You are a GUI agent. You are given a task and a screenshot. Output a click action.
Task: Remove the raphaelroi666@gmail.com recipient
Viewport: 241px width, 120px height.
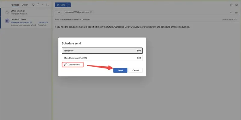coord(91,12)
